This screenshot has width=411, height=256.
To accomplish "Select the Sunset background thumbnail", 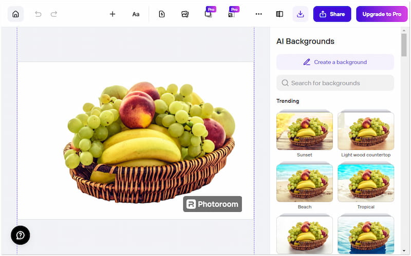I will click(x=304, y=130).
